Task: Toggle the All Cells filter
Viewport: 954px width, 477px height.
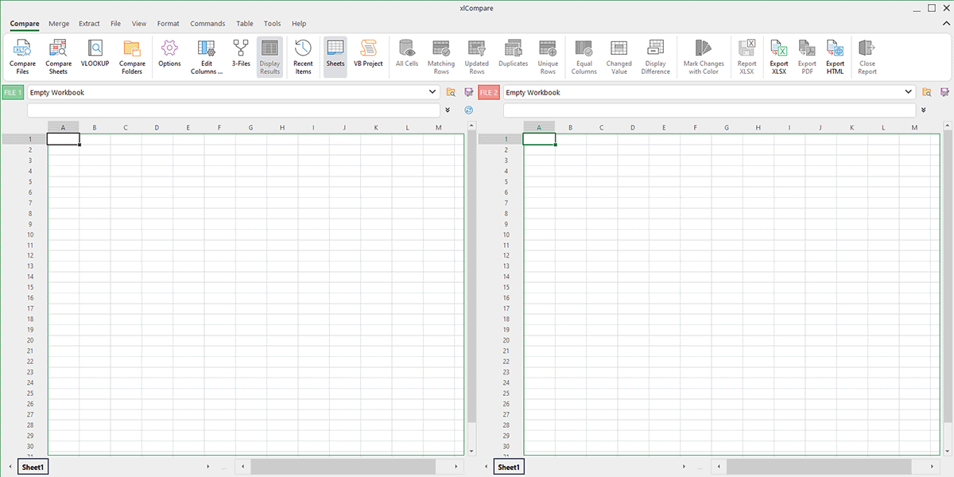Action: pyautogui.click(x=406, y=56)
